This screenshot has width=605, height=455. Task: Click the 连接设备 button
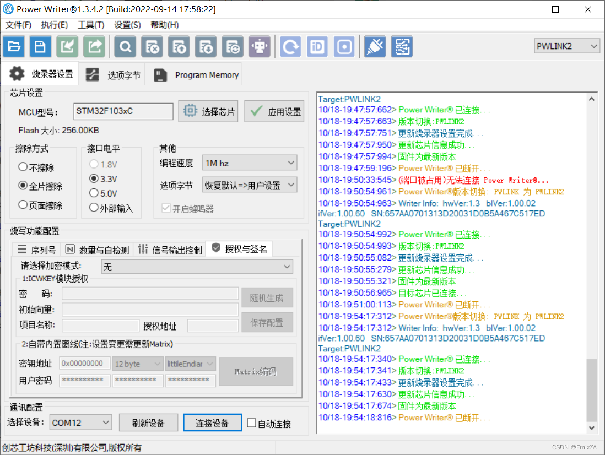coord(212,423)
